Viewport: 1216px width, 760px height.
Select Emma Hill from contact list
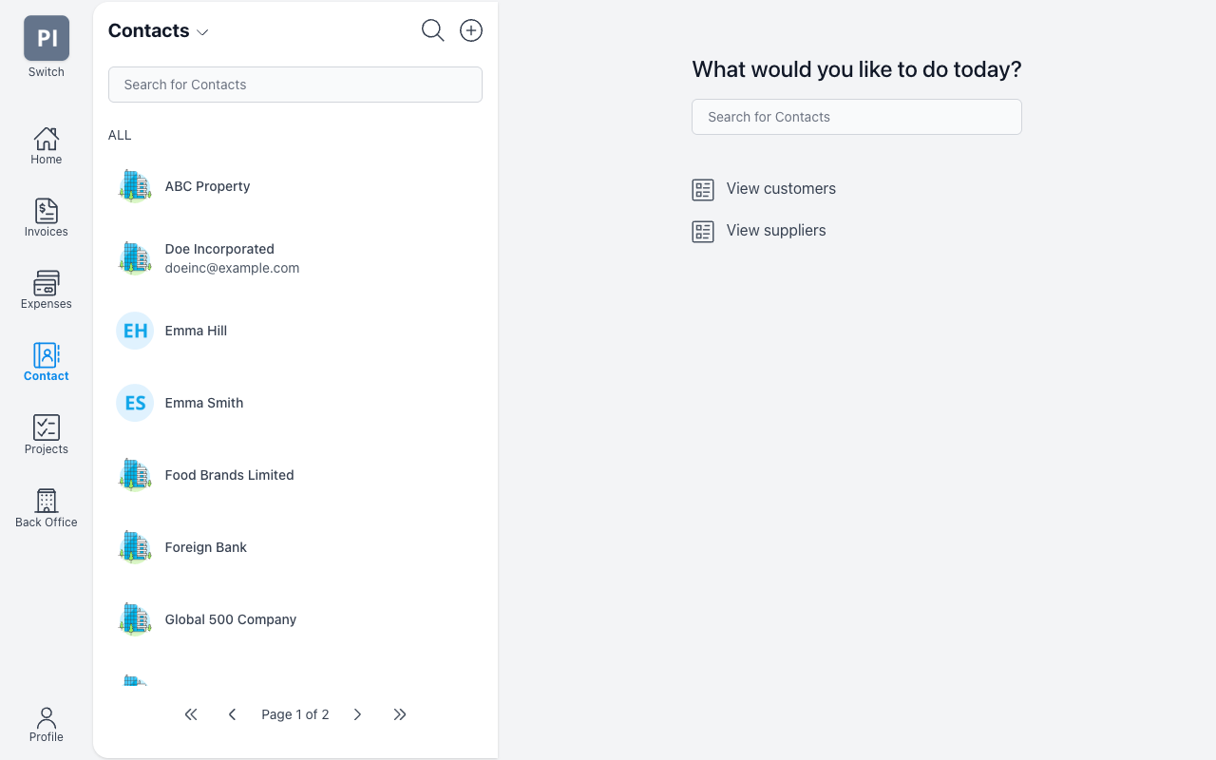295,331
